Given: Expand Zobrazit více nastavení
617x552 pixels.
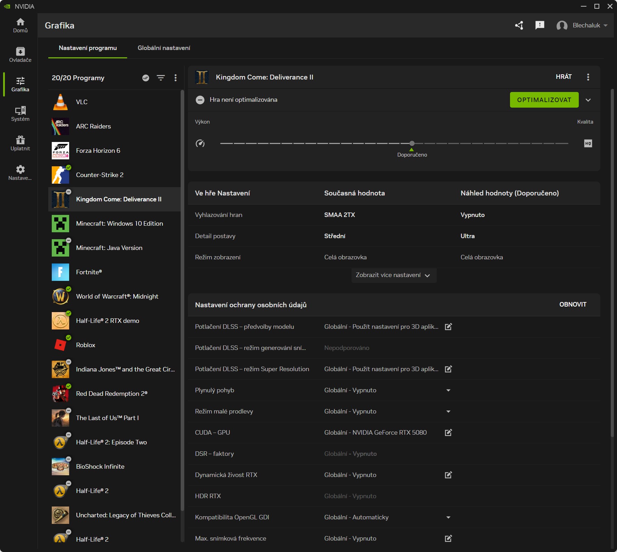Looking at the screenshot, I should (394, 275).
